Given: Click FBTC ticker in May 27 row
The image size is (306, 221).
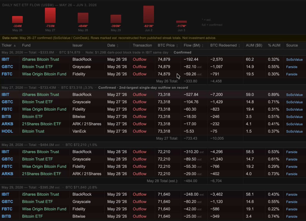Looking at the screenshot, I should pyautogui.click(x=7, y=109).
